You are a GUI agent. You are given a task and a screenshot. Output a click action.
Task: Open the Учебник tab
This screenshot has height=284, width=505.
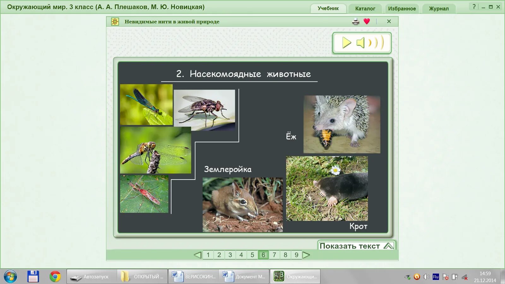(328, 9)
